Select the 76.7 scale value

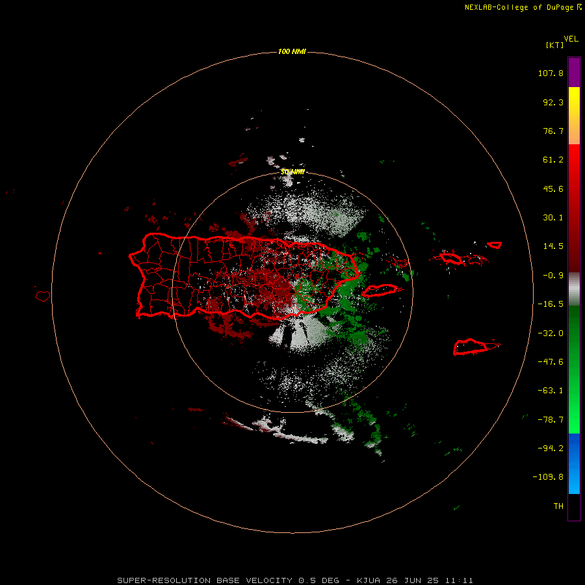coord(553,131)
